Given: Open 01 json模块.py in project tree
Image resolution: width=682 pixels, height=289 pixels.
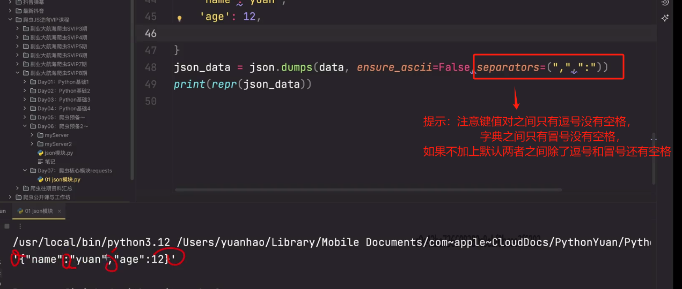Looking at the screenshot, I should click(63, 180).
